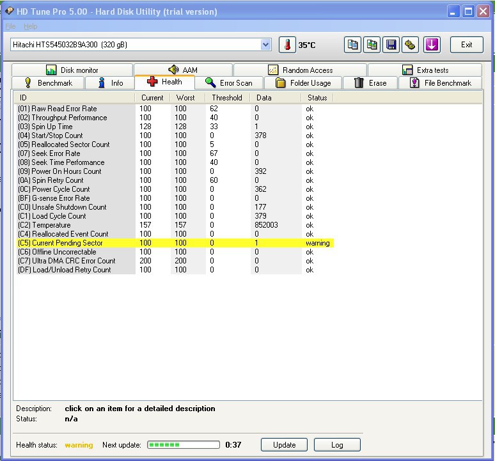Click the Data column header
The height and width of the screenshot is (461, 495).
pos(275,97)
